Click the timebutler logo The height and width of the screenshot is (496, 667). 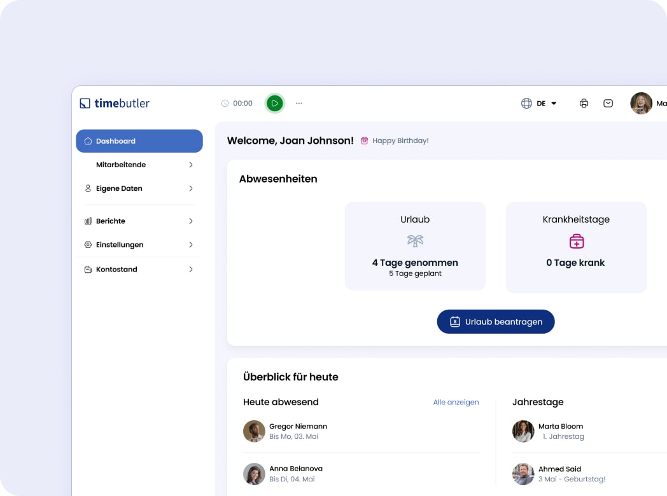pyautogui.click(x=115, y=103)
